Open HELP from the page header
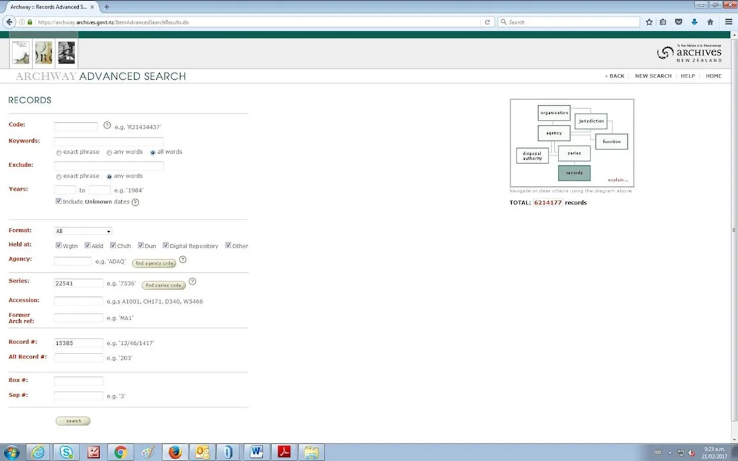This screenshot has width=738, height=461. pyautogui.click(x=688, y=76)
